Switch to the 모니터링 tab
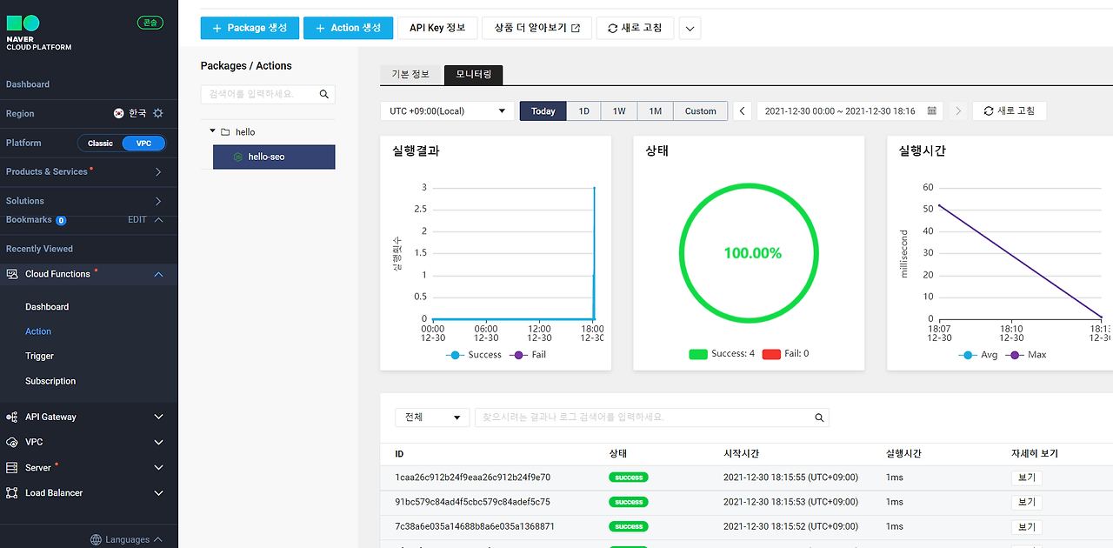The width and height of the screenshot is (1113, 548). [x=473, y=75]
